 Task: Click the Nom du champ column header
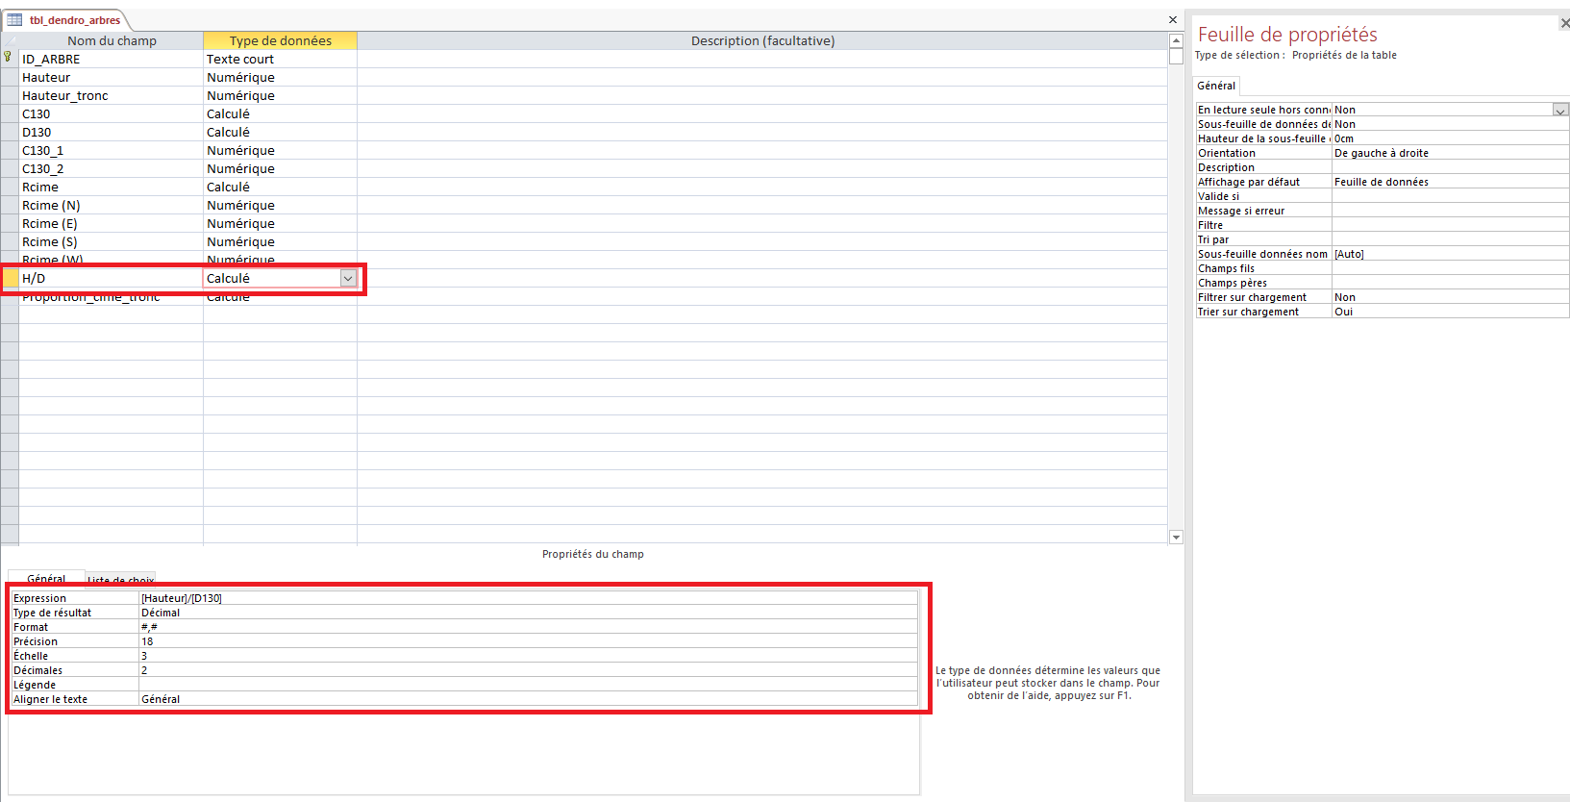[x=112, y=40]
